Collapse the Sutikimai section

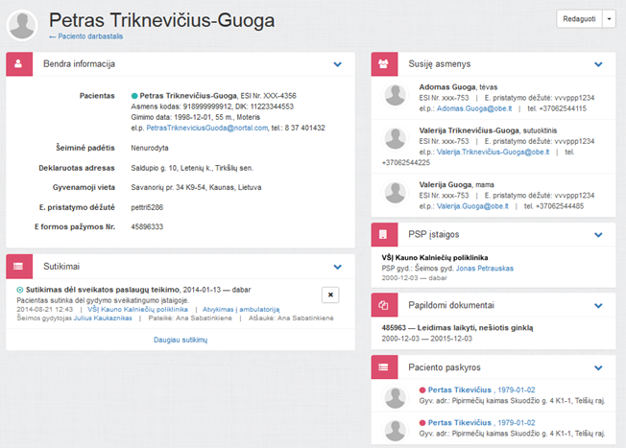[338, 267]
